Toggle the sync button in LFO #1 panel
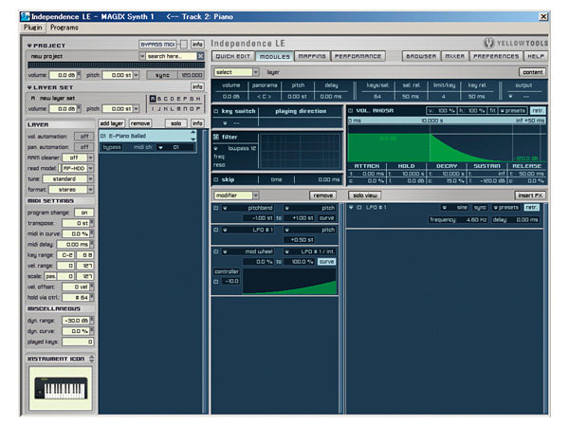The image size is (569, 427). [x=480, y=207]
